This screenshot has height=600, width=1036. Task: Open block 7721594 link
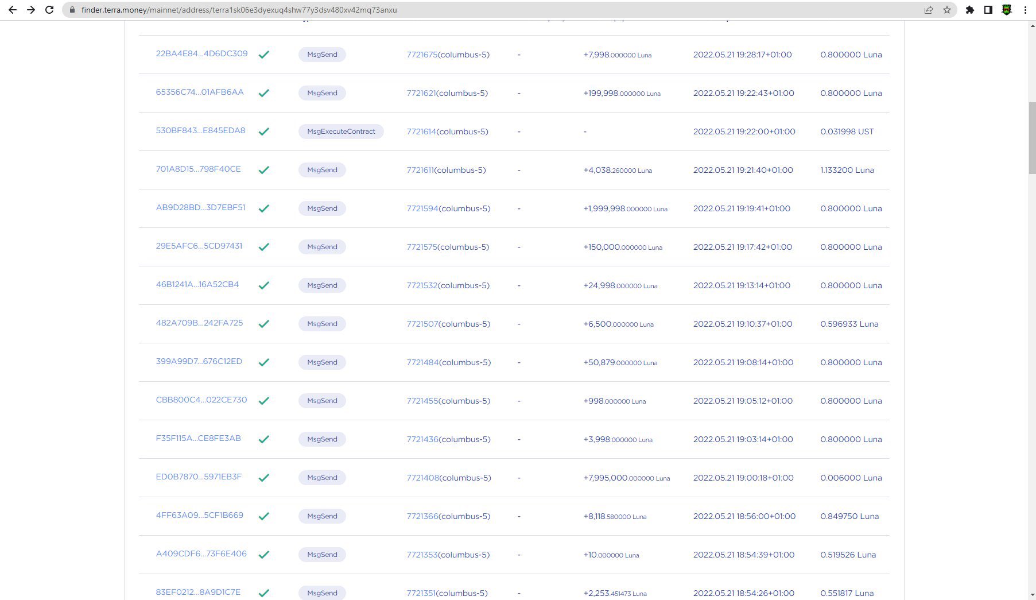(x=422, y=208)
